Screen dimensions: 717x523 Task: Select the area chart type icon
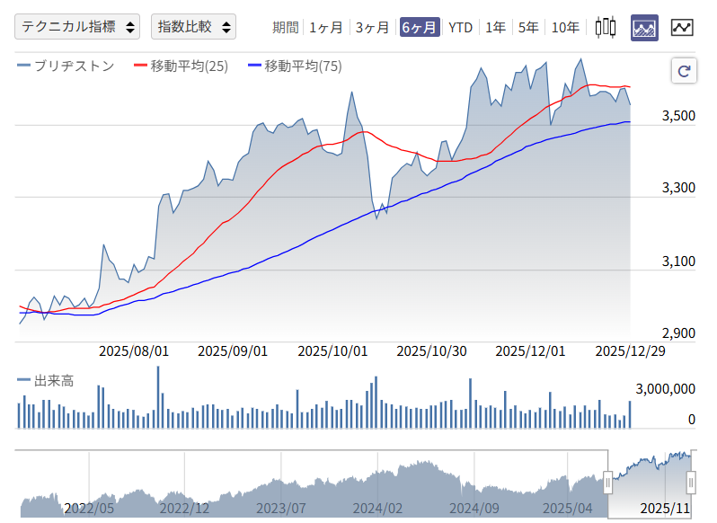pos(644,28)
